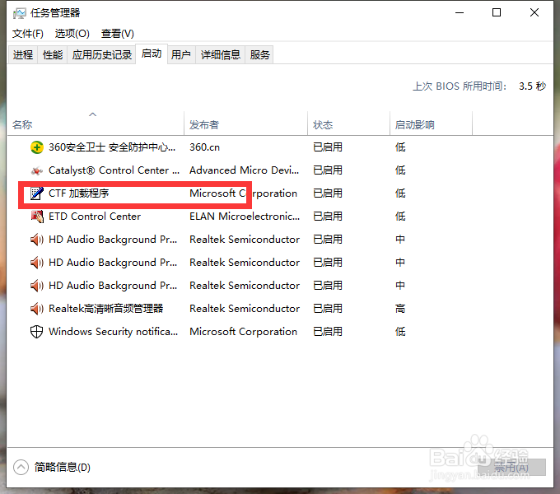Select Realtek高清晰音频管理器 entry
Image resolution: width=560 pixels, height=494 pixels.
pyautogui.click(x=105, y=309)
